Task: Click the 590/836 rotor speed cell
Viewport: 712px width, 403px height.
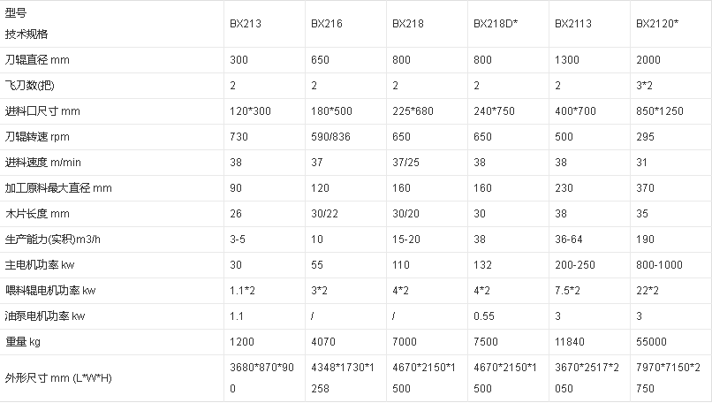Action: (329, 137)
